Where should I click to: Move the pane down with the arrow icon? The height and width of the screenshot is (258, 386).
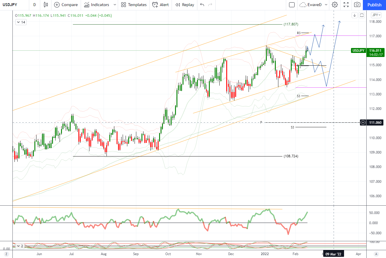coord(354,15)
